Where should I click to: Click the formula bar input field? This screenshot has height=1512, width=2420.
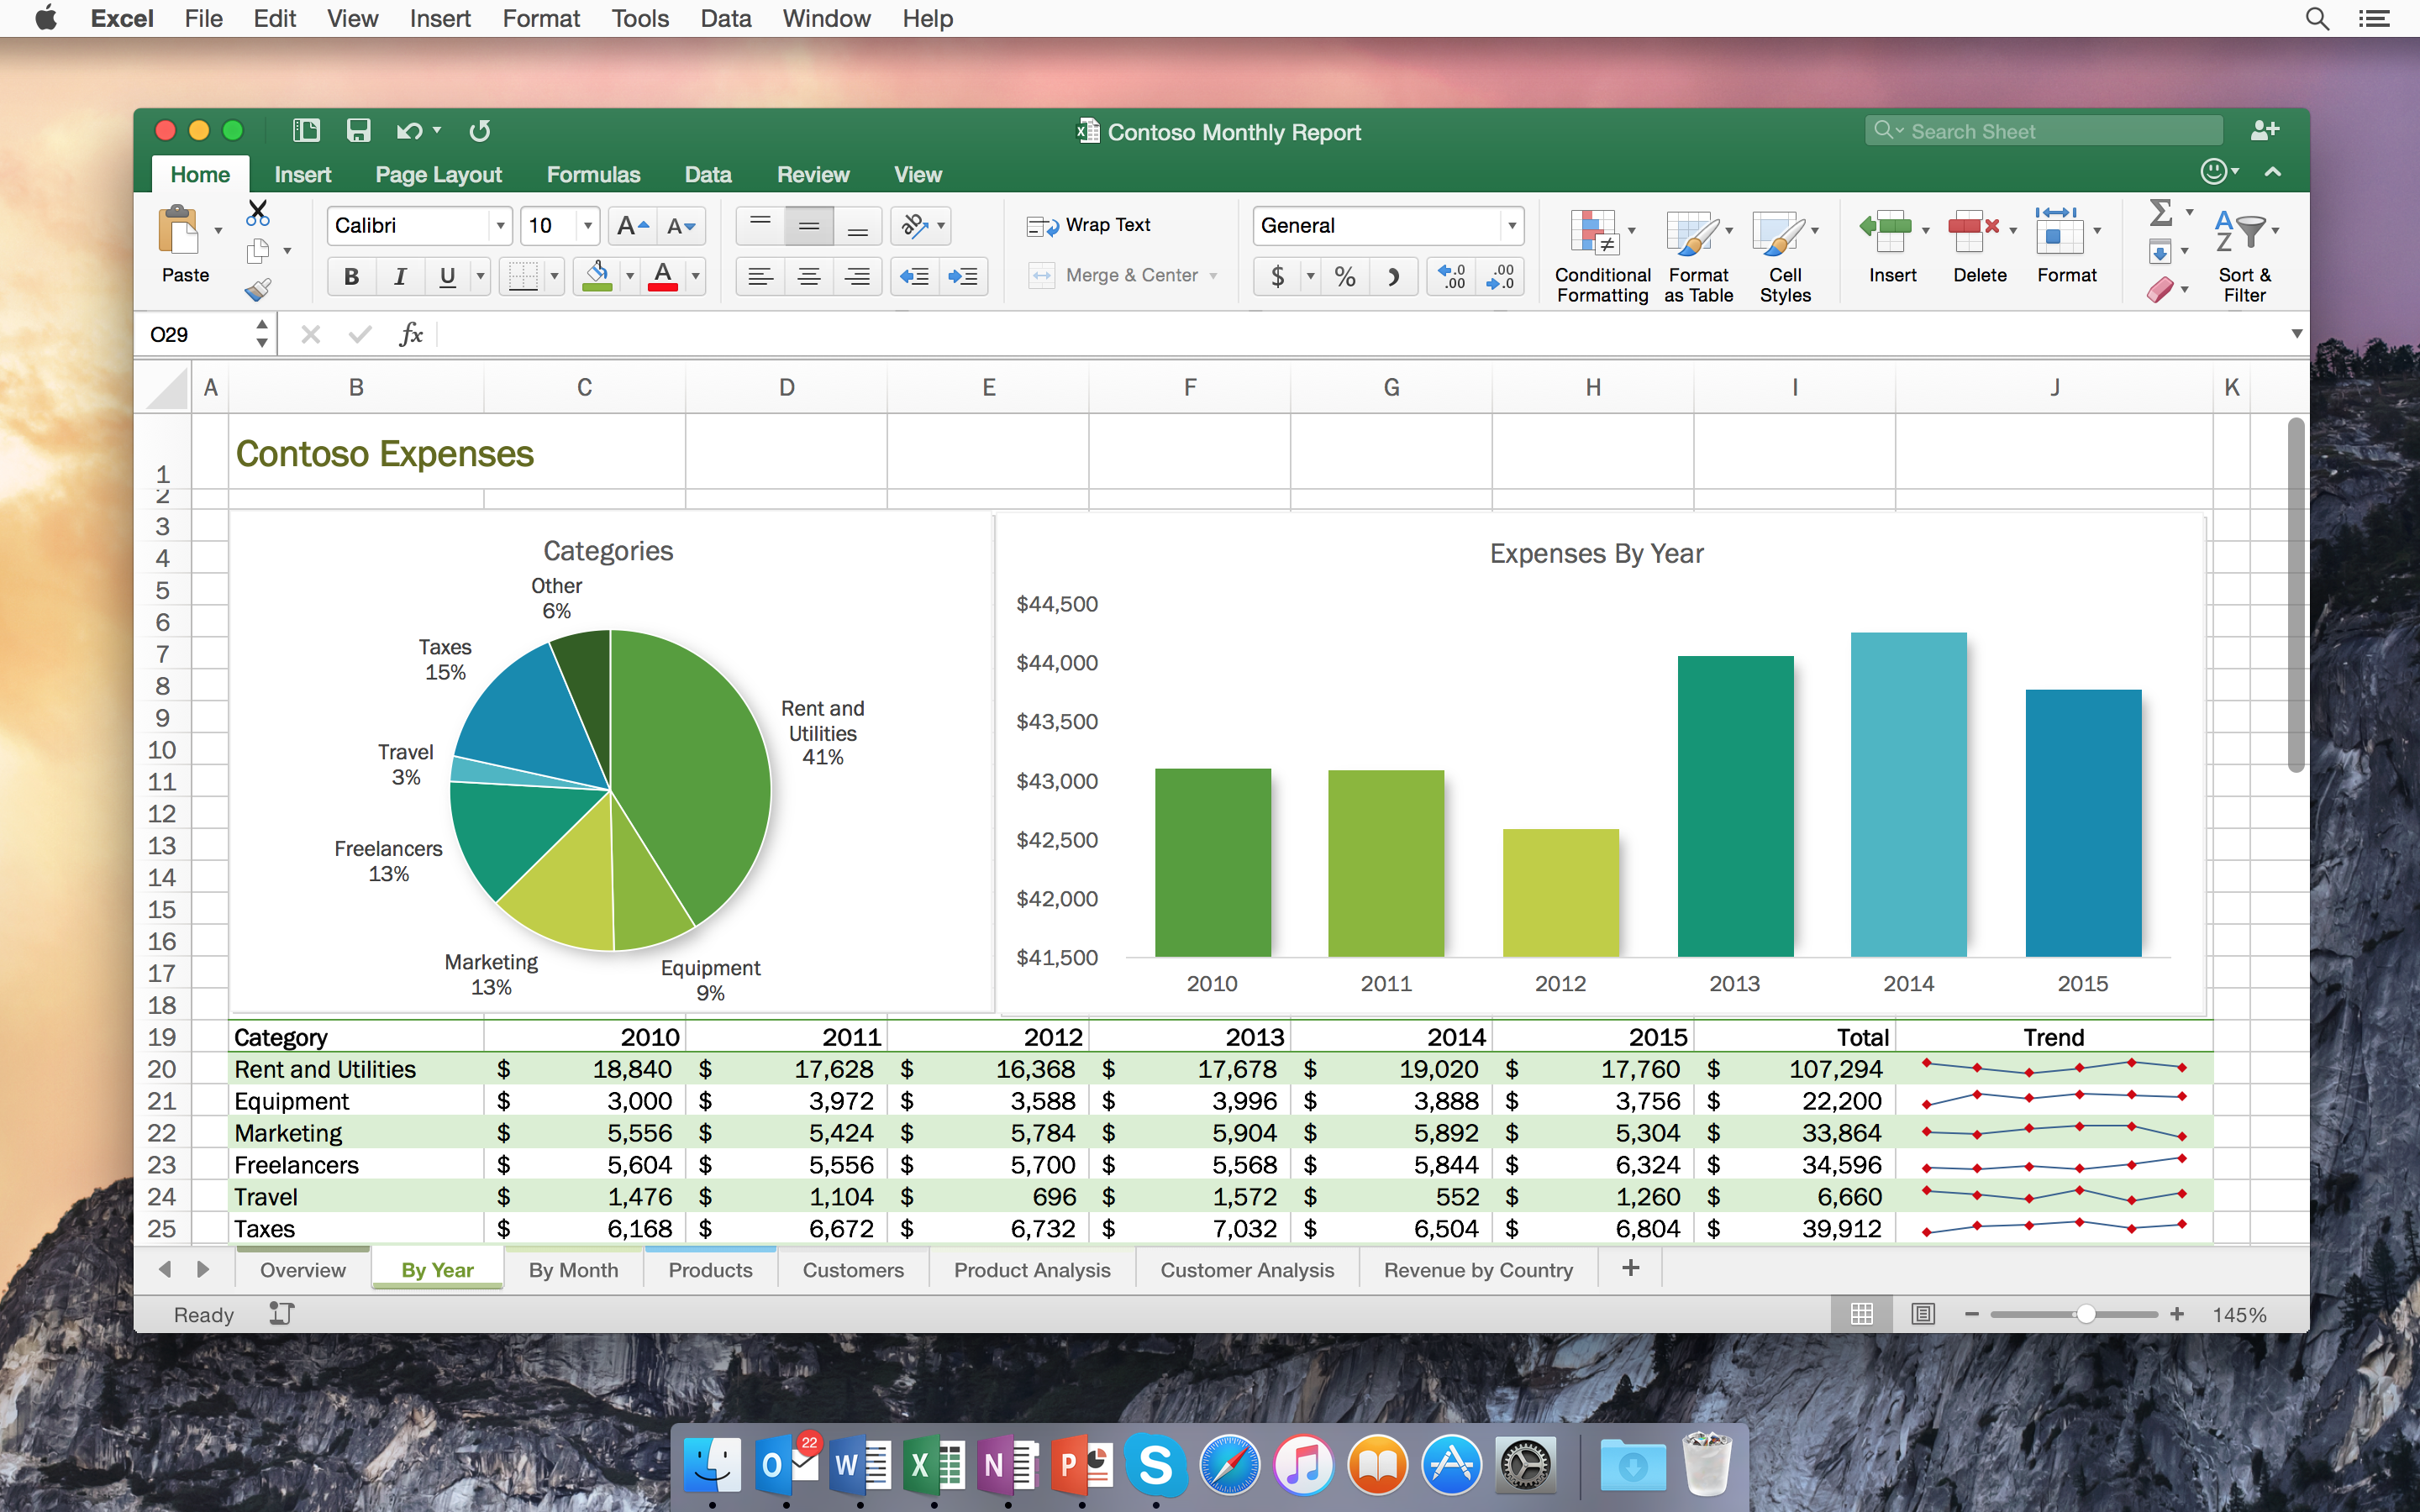pos(1359,334)
